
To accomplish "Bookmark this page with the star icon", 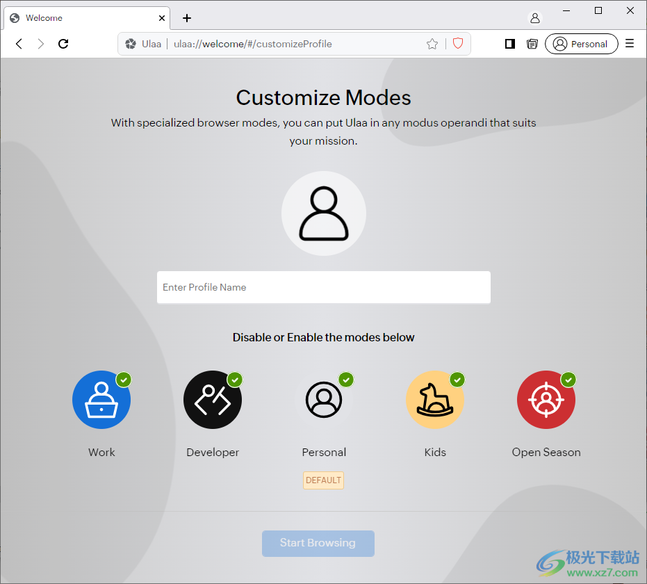I will [432, 44].
